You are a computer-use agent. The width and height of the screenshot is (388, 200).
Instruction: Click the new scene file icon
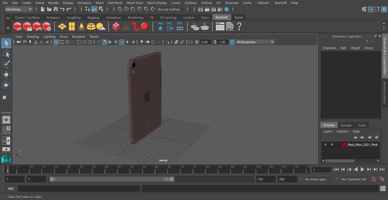click(x=42, y=9)
